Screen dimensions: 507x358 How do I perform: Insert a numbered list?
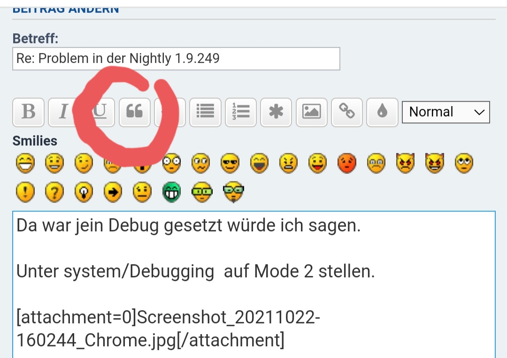point(241,112)
